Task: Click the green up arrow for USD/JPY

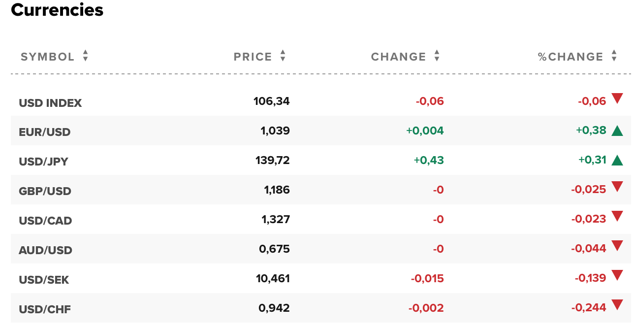Action: click(617, 160)
